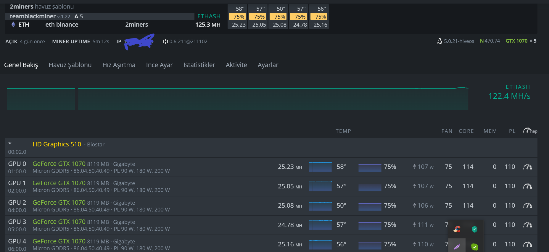Click the 2miners havuz şablonu title
Image resolution: width=549 pixels, height=252 pixels.
click(x=42, y=7)
